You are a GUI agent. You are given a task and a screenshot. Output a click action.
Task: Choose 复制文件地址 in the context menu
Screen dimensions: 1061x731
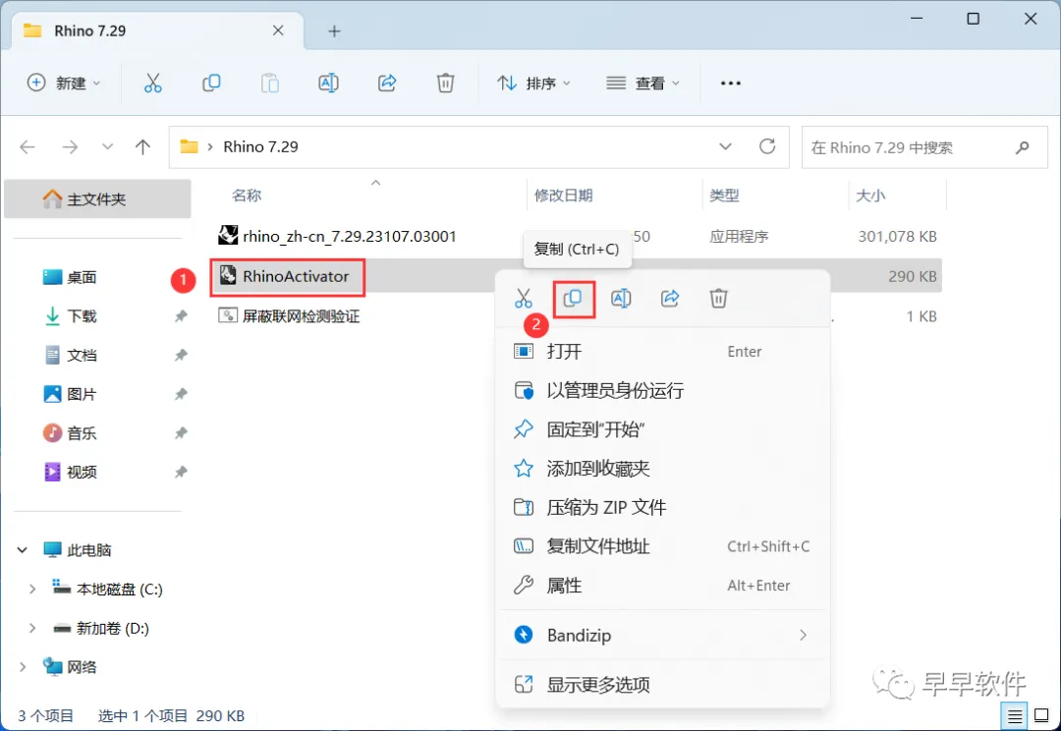coord(662,546)
